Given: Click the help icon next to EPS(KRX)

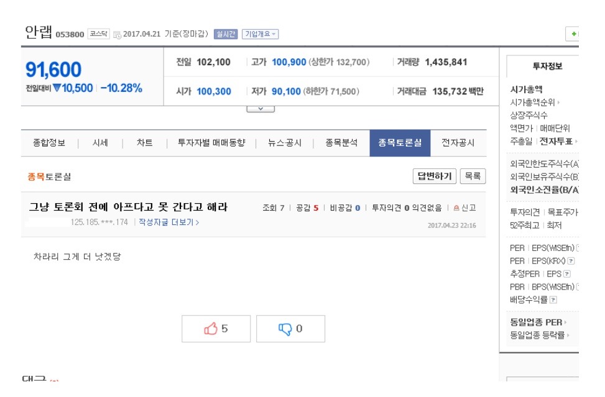Looking at the screenshot, I should pyautogui.click(x=571, y=261).
